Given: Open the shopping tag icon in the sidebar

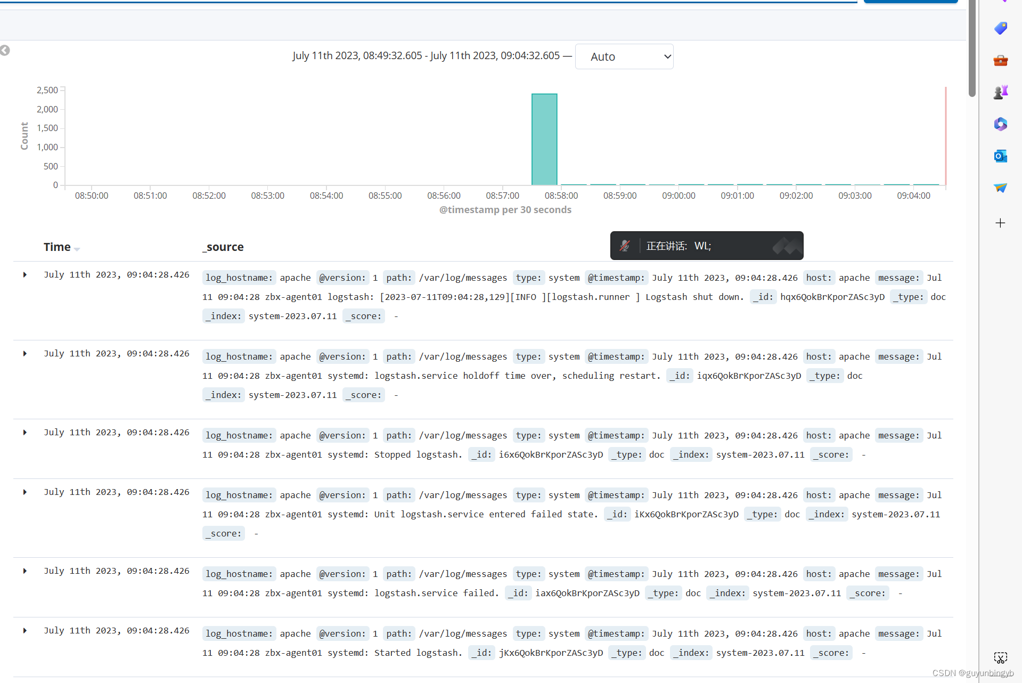Looking at the screenshot, I should coord(1001,28).
